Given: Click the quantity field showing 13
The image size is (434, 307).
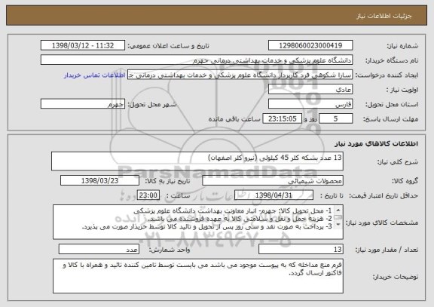Looking at the screenshot, I should 301,250.
